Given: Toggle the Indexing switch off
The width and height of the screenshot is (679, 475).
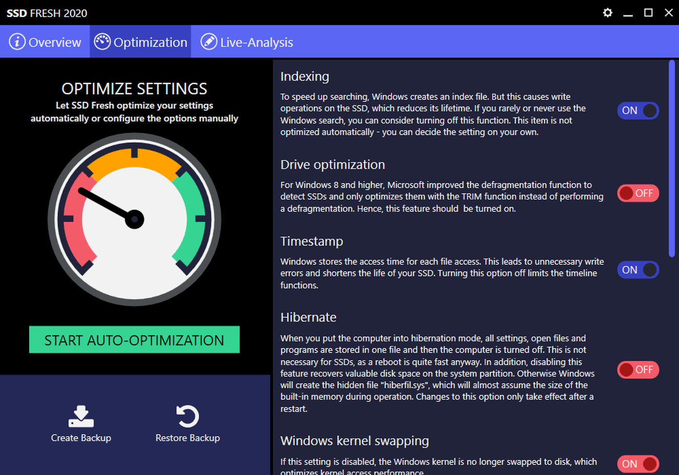Looking at the screenshot, I should pos(638,111).
